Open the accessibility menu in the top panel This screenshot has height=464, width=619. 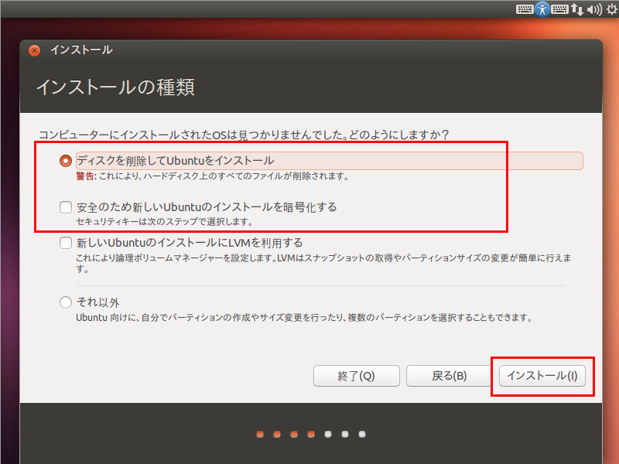(542, 9)
